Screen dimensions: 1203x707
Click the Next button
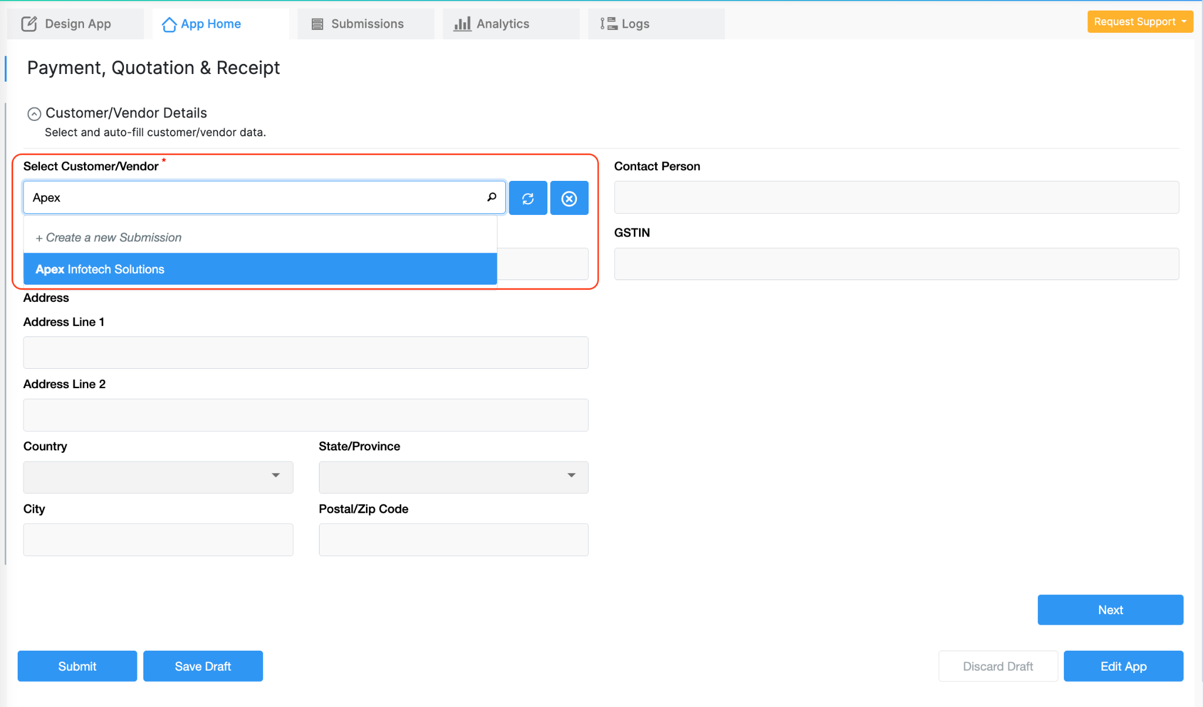click(x=1110, y=610)
